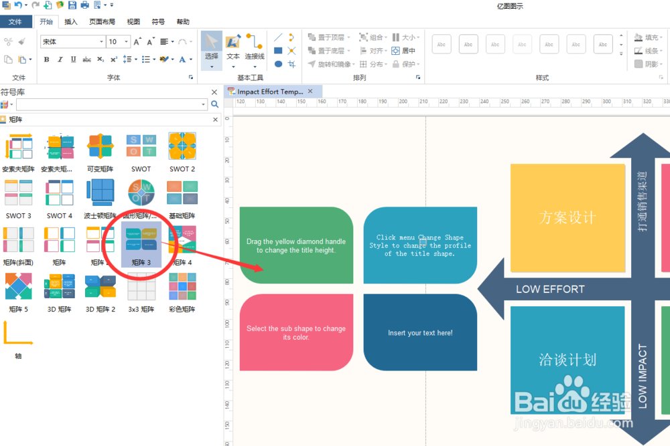Select the 基础矩阵 symbol
Viewport: 670px width, 446px height.
(182, 199)
